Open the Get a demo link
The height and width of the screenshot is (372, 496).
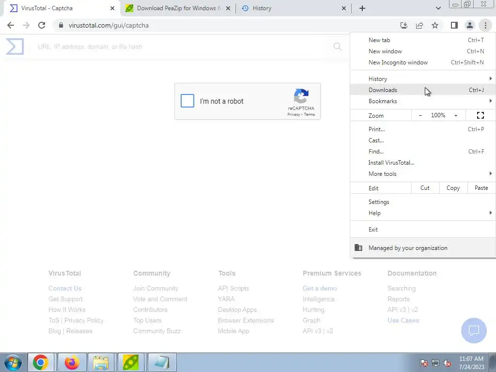[320, 289]
